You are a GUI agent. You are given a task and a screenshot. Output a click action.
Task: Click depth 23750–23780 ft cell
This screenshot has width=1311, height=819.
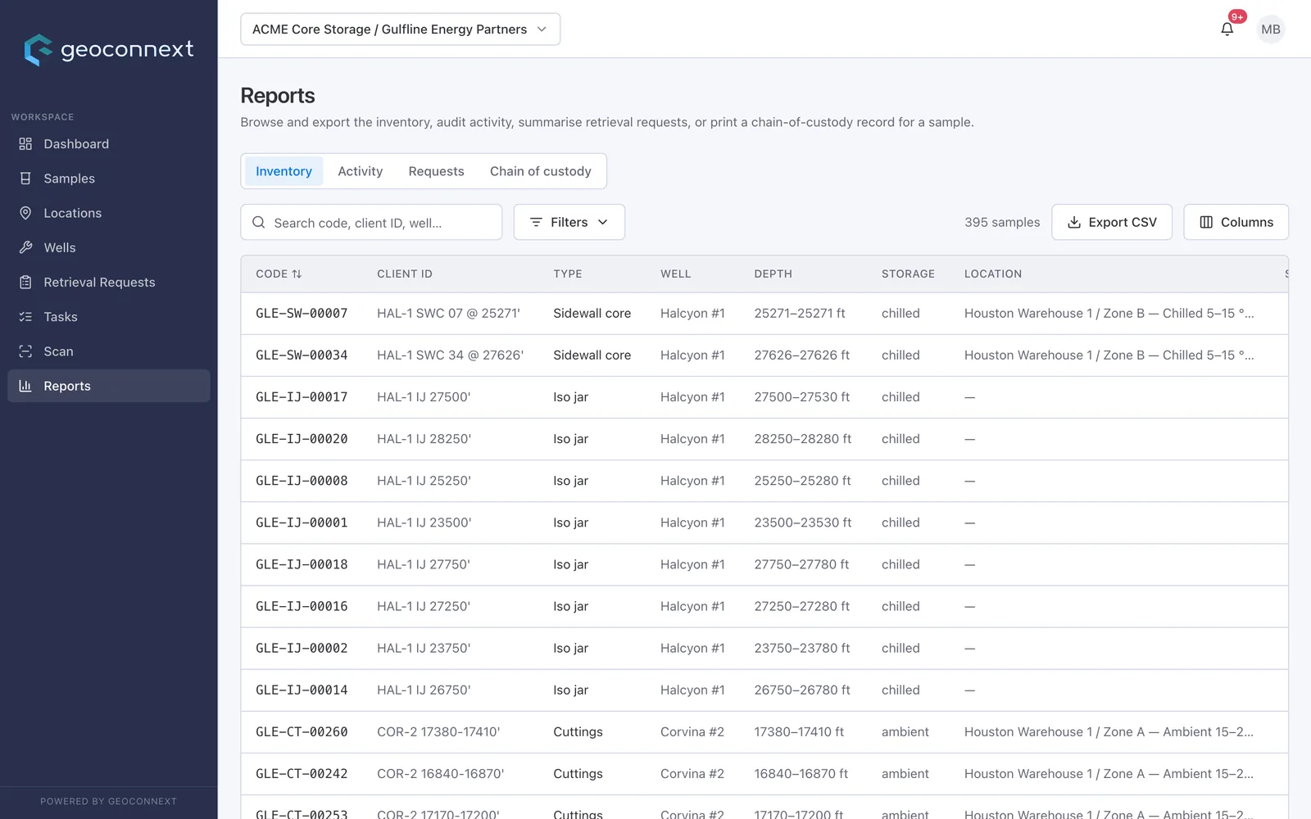pos(802,648)
